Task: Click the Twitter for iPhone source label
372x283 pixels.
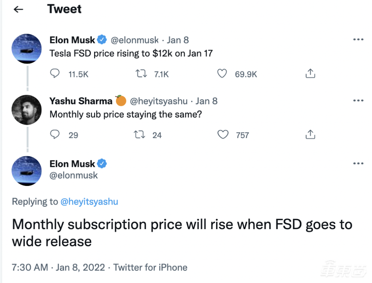Action: pos(150,268)
